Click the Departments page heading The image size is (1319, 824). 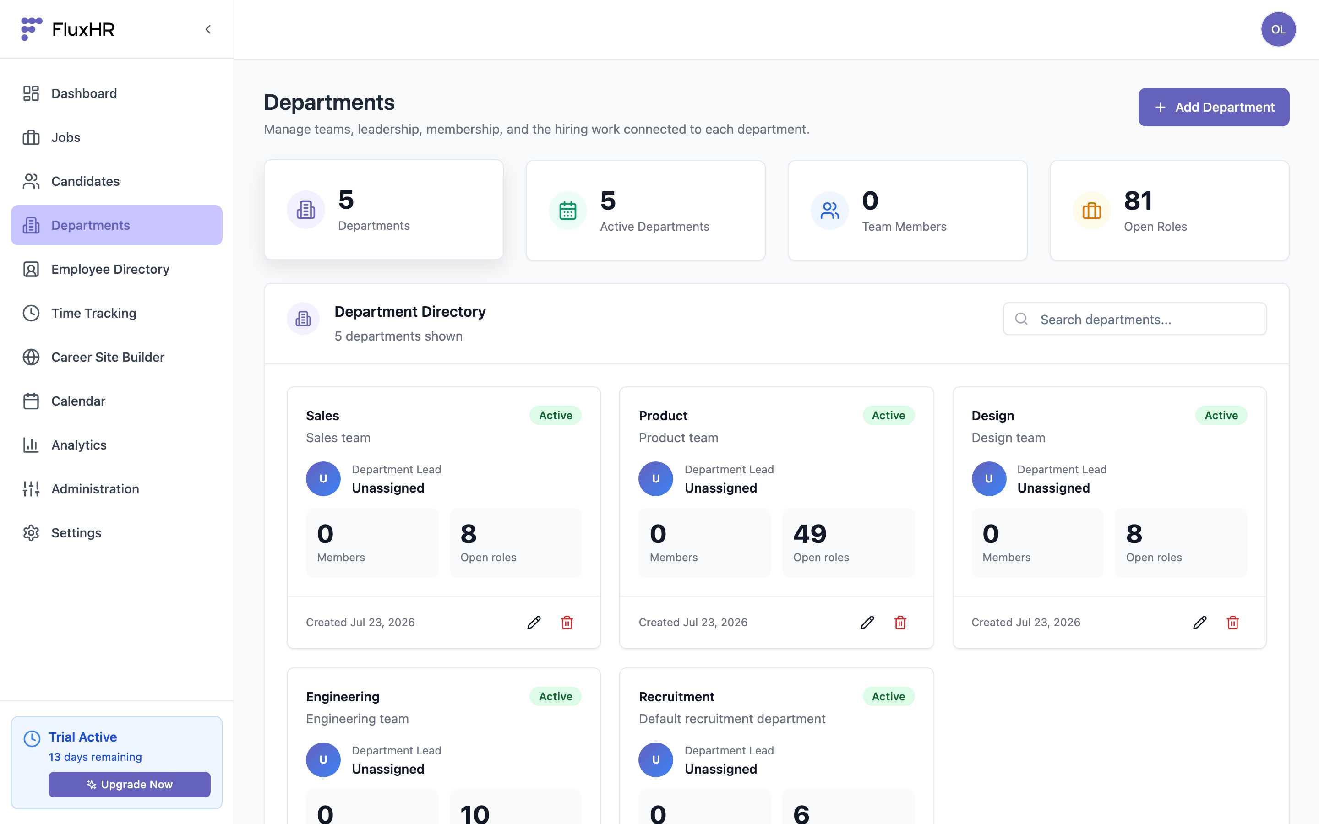(x=329, y=103)
